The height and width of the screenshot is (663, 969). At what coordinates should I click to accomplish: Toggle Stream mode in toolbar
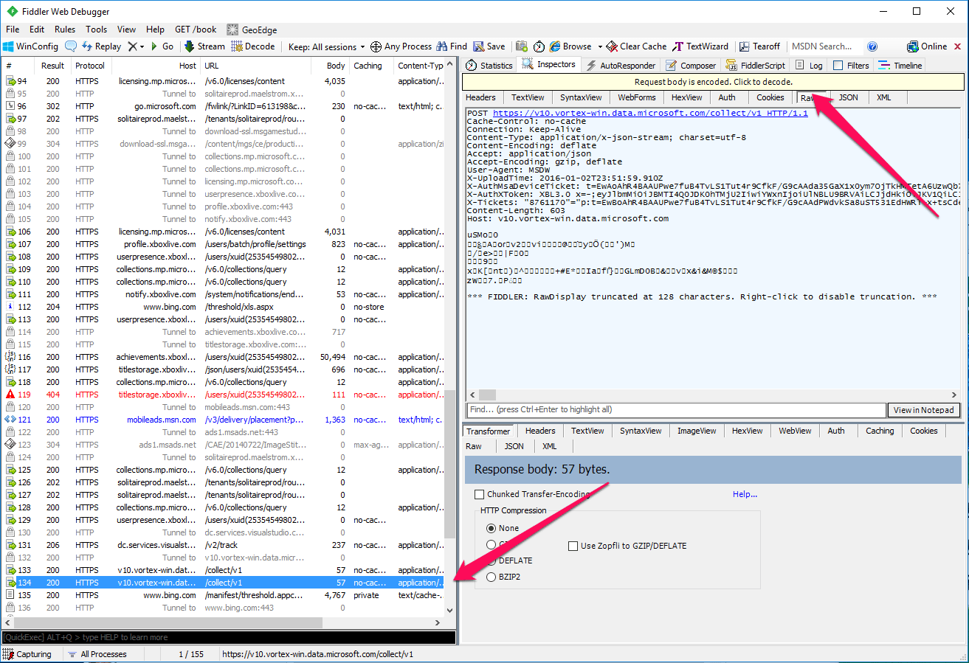204,46
